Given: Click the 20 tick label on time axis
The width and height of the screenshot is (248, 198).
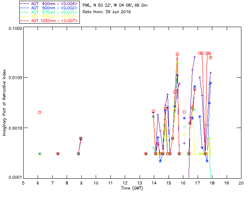Looking at the screenshot, I should [241, 183].
